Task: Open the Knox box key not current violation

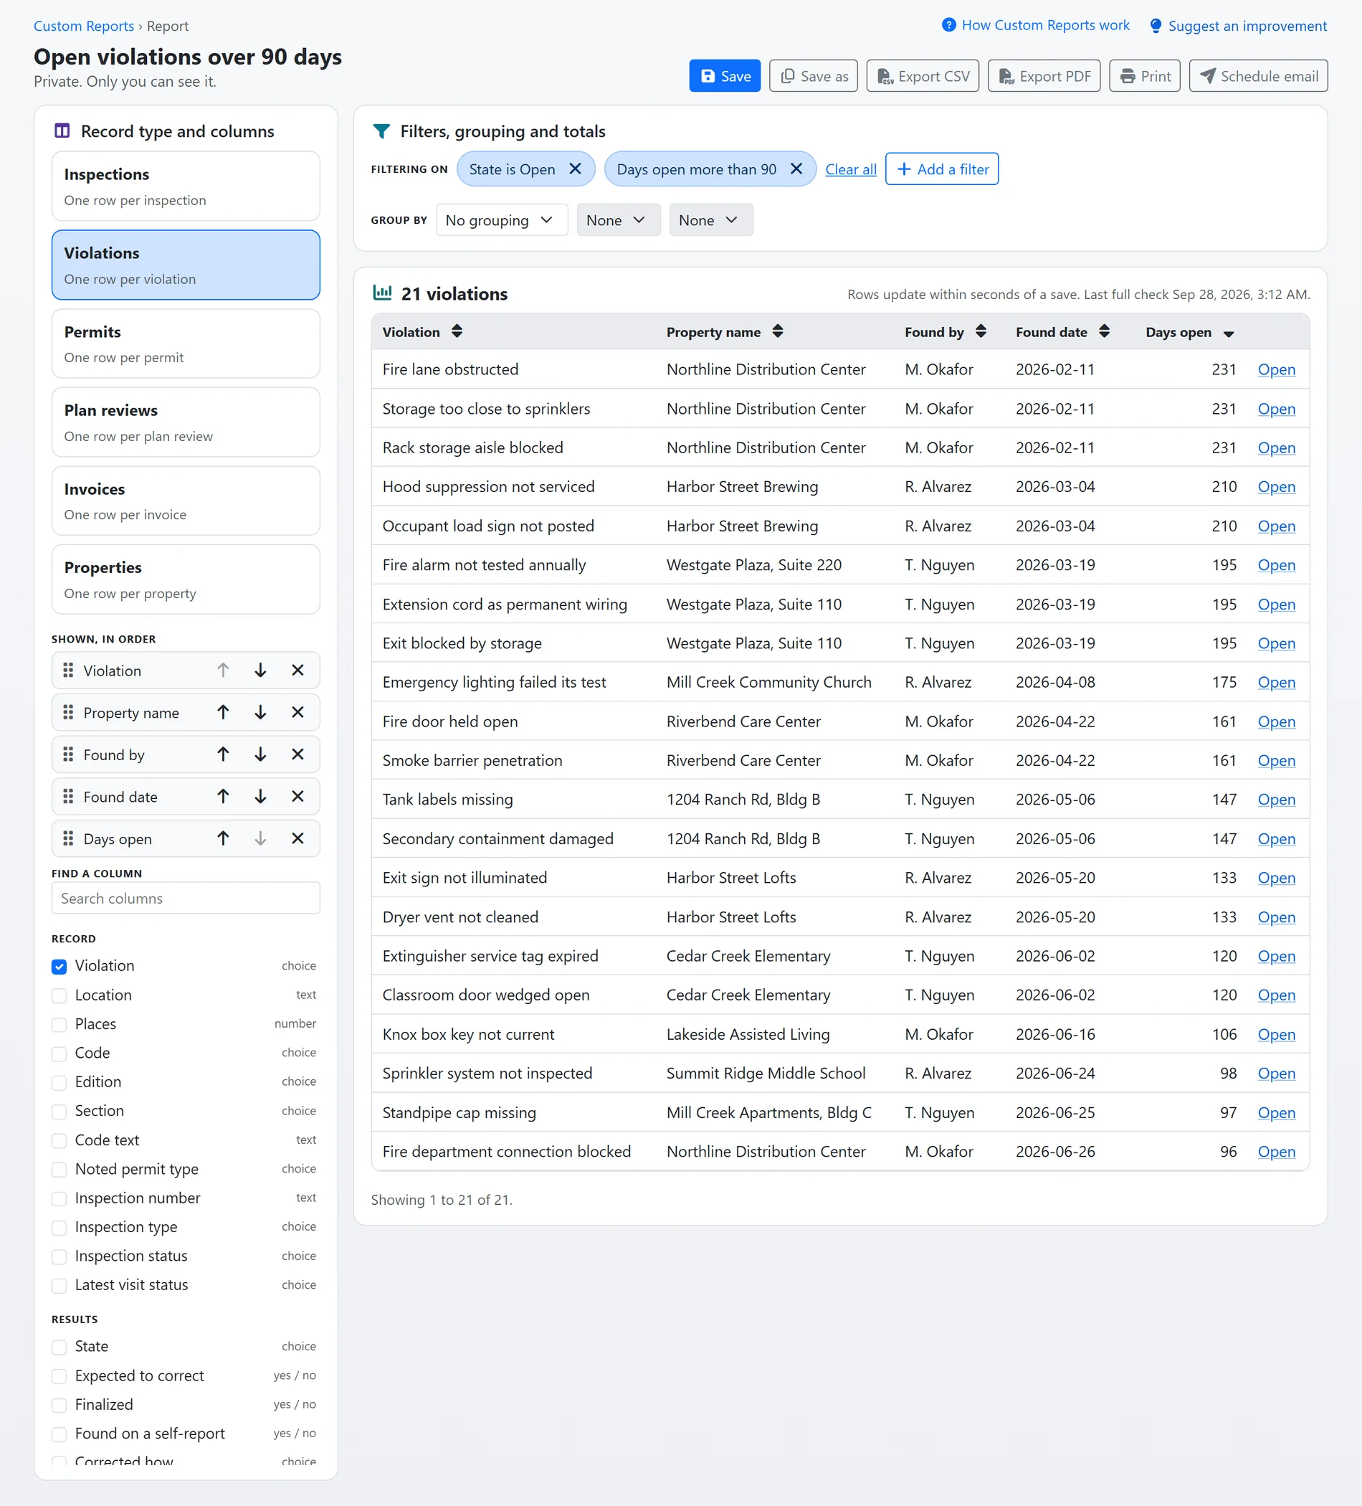Action: click(1276, 1034)
